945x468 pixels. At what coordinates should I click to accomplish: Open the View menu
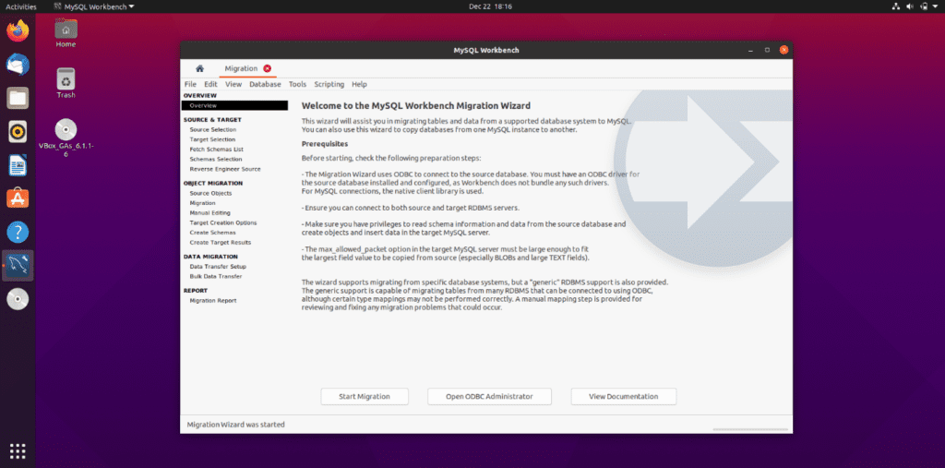(233, 84)
